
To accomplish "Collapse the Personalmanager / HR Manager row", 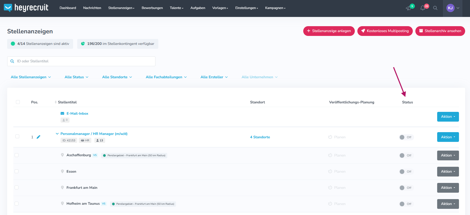I will click(57, 134).
